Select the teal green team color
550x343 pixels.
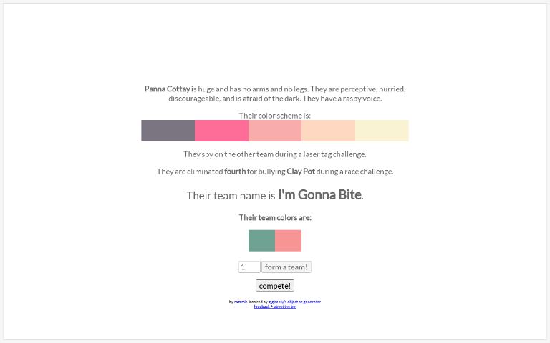tap(261, 241)
